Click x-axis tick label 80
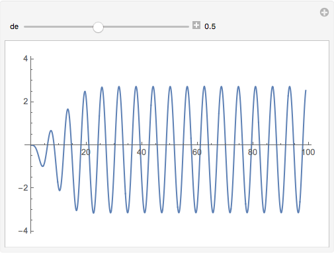 (253, 152)
